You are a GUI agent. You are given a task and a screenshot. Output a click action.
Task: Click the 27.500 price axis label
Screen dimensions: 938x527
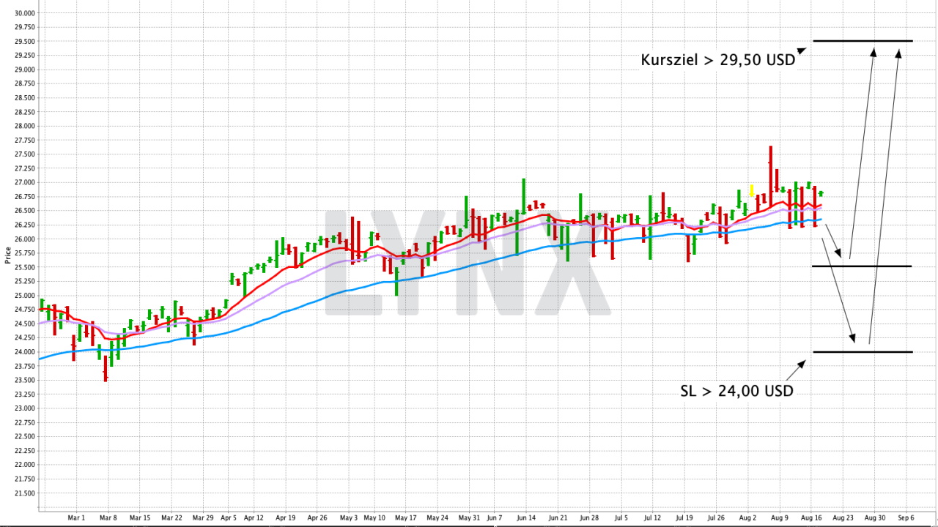coord(24,154)
